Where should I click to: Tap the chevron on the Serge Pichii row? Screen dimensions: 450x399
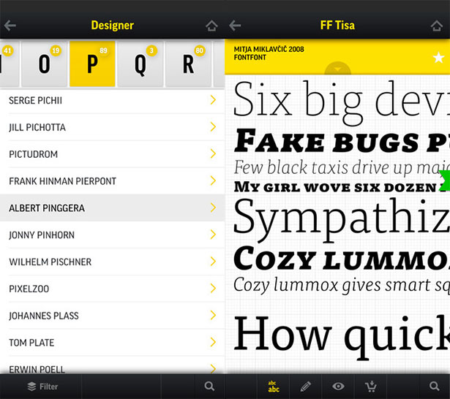coord(213,99)
